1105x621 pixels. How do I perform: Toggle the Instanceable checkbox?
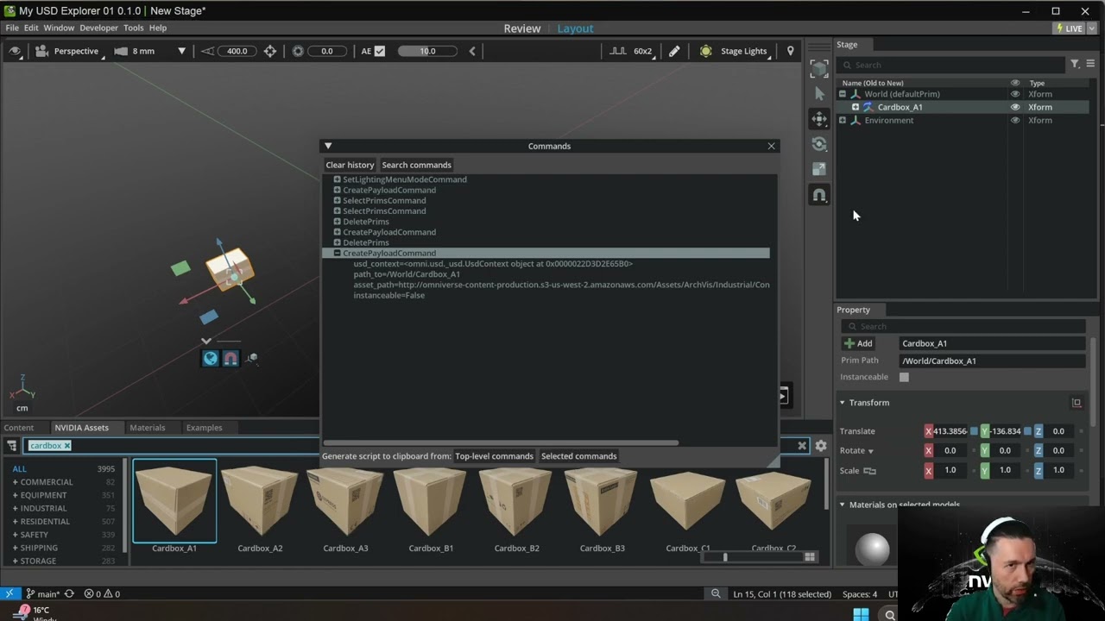[904, 377]
